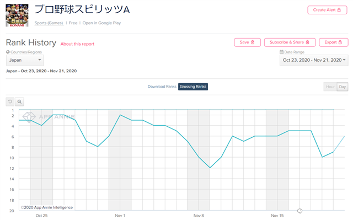This screenshot has width=353, height=220.
Task: Click Open in Google Play link
Action: [x=101, y=23]
